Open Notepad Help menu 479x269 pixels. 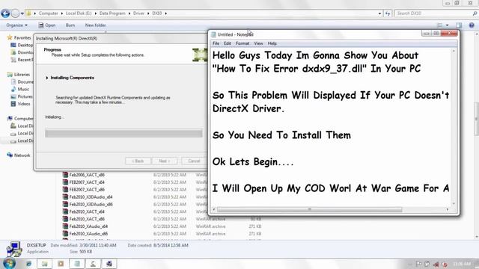pyautogui.click(x=272, y=43)
